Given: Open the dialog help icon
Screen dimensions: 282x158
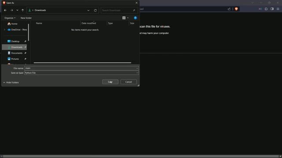Looking at the screenshot, I should (135, 18).
